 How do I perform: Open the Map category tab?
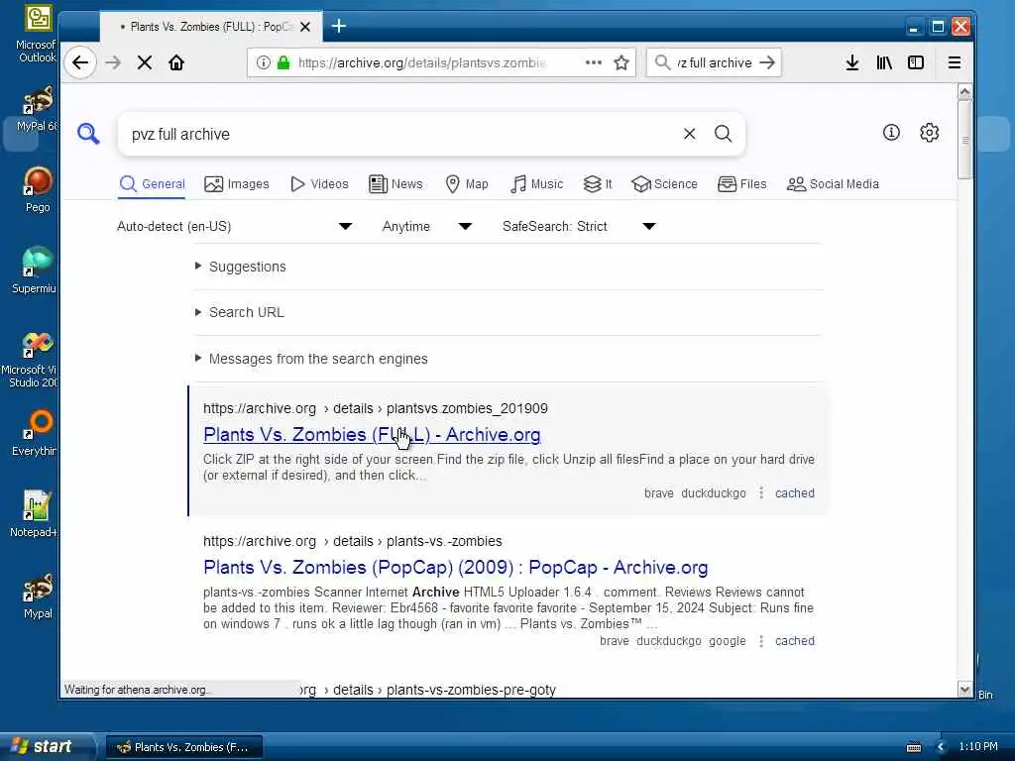click(x=467, y=183)
